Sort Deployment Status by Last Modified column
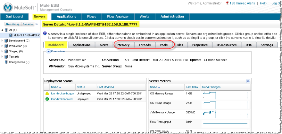The width and height of the screenshot is (282, 134). point(105,87)
